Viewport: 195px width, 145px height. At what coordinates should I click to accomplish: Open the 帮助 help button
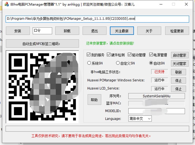click(x=94, y=100)
